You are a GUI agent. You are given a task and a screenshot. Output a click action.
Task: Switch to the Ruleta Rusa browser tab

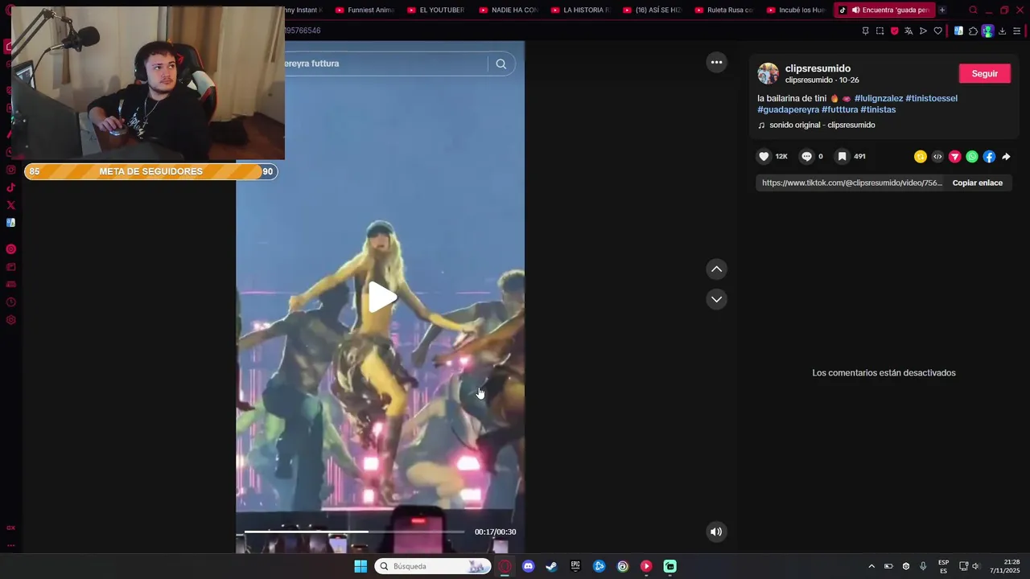coord(723,10)
